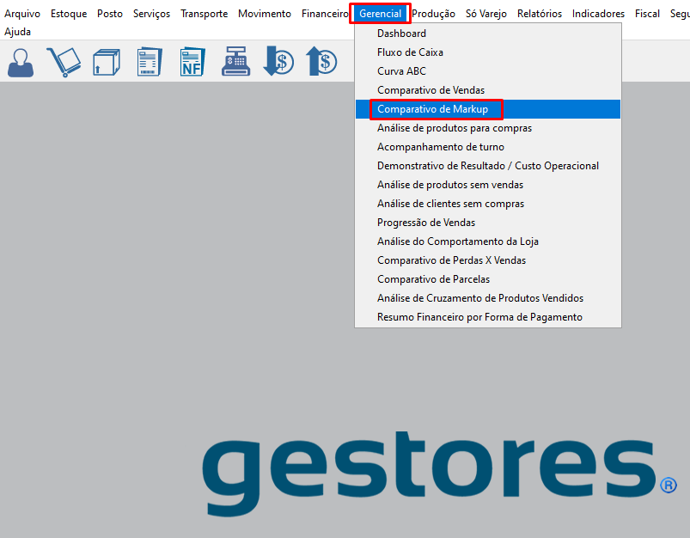The height and width of the screenshot is (538, 690).
Task: Open Análise de clientes sem compras
Action: click(x=450, y=204)
